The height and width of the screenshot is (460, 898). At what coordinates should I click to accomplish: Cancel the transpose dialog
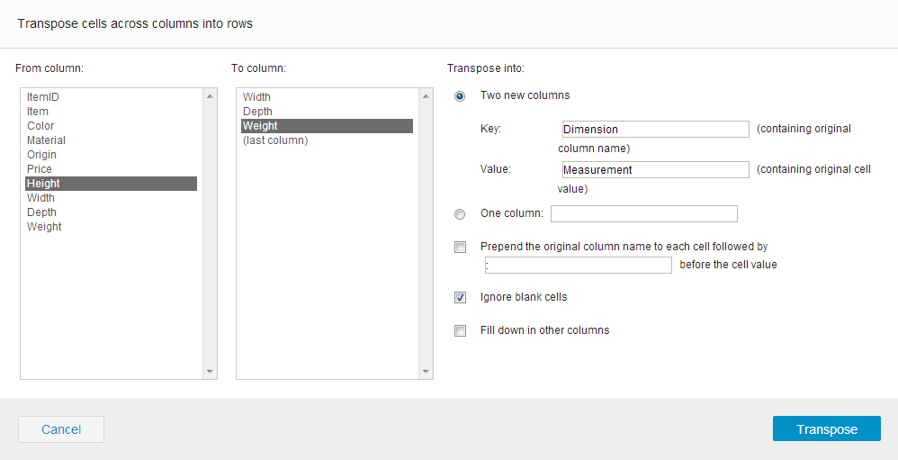click(x=61, y=429)
